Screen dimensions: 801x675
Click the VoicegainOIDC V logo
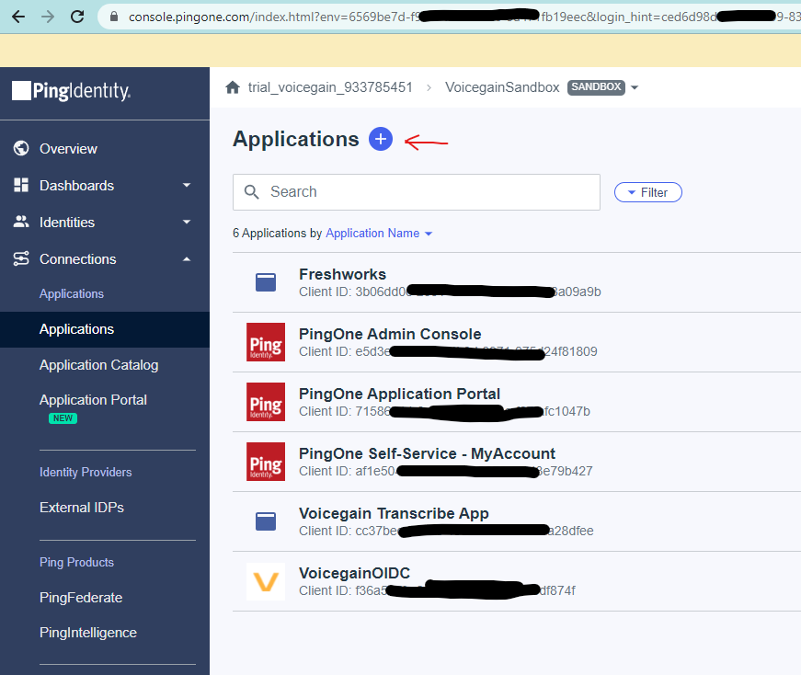[266, 581]
